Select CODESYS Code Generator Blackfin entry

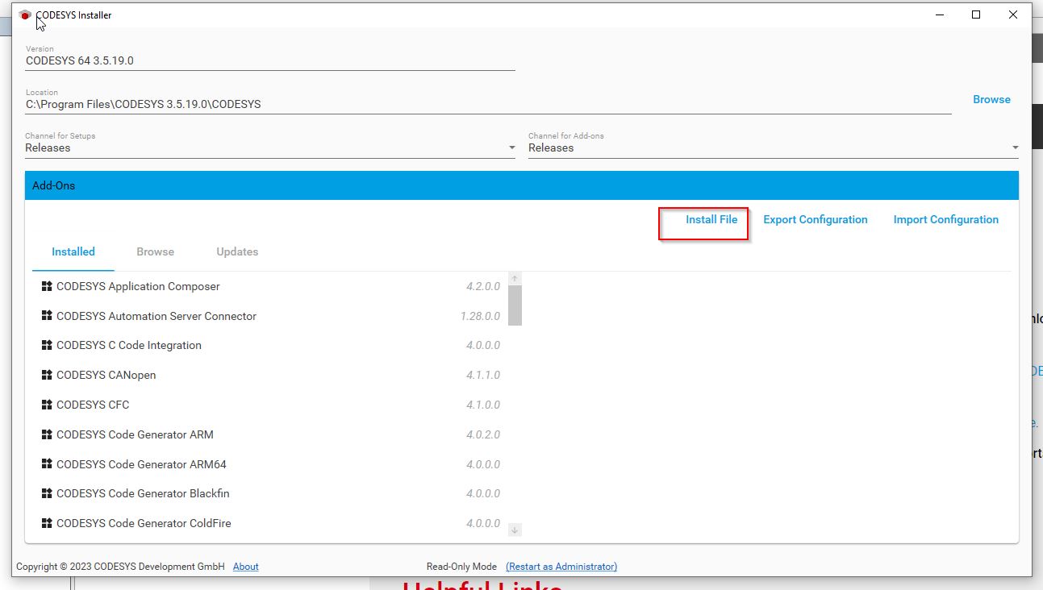click(x=270, y=493)
